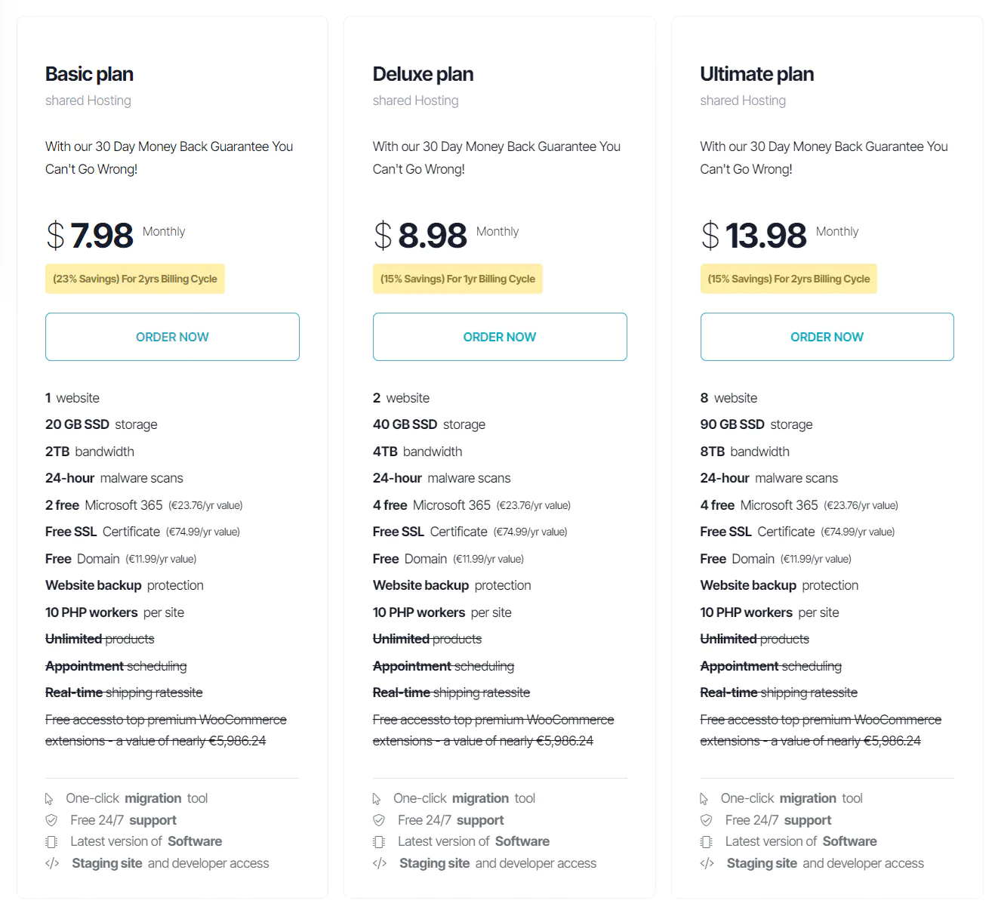Click the $13.98 monthly price
The height and width of the screenshot is (907, 995).
(x=766, y=236)
